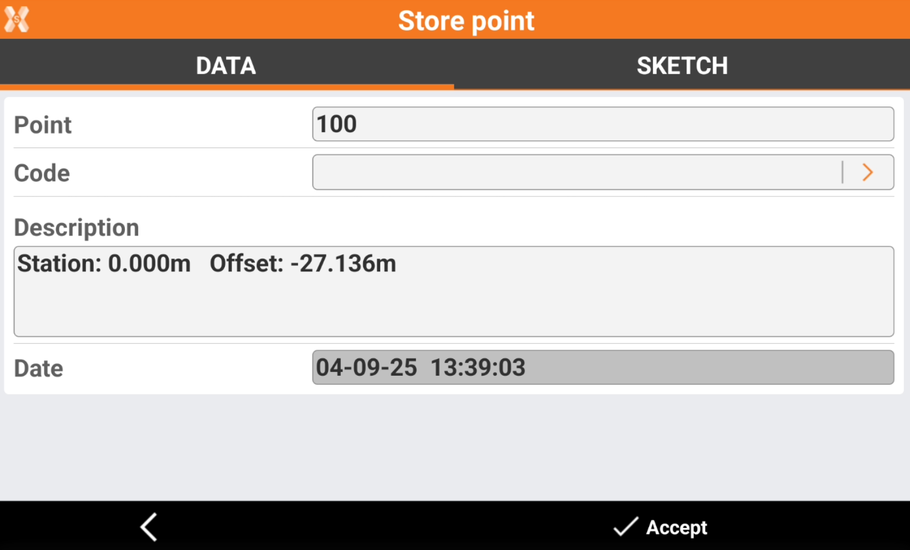The height and width of the screenshot is (550, 910).
Task: Open the code list via orange chevron
Action: [868, 173]
